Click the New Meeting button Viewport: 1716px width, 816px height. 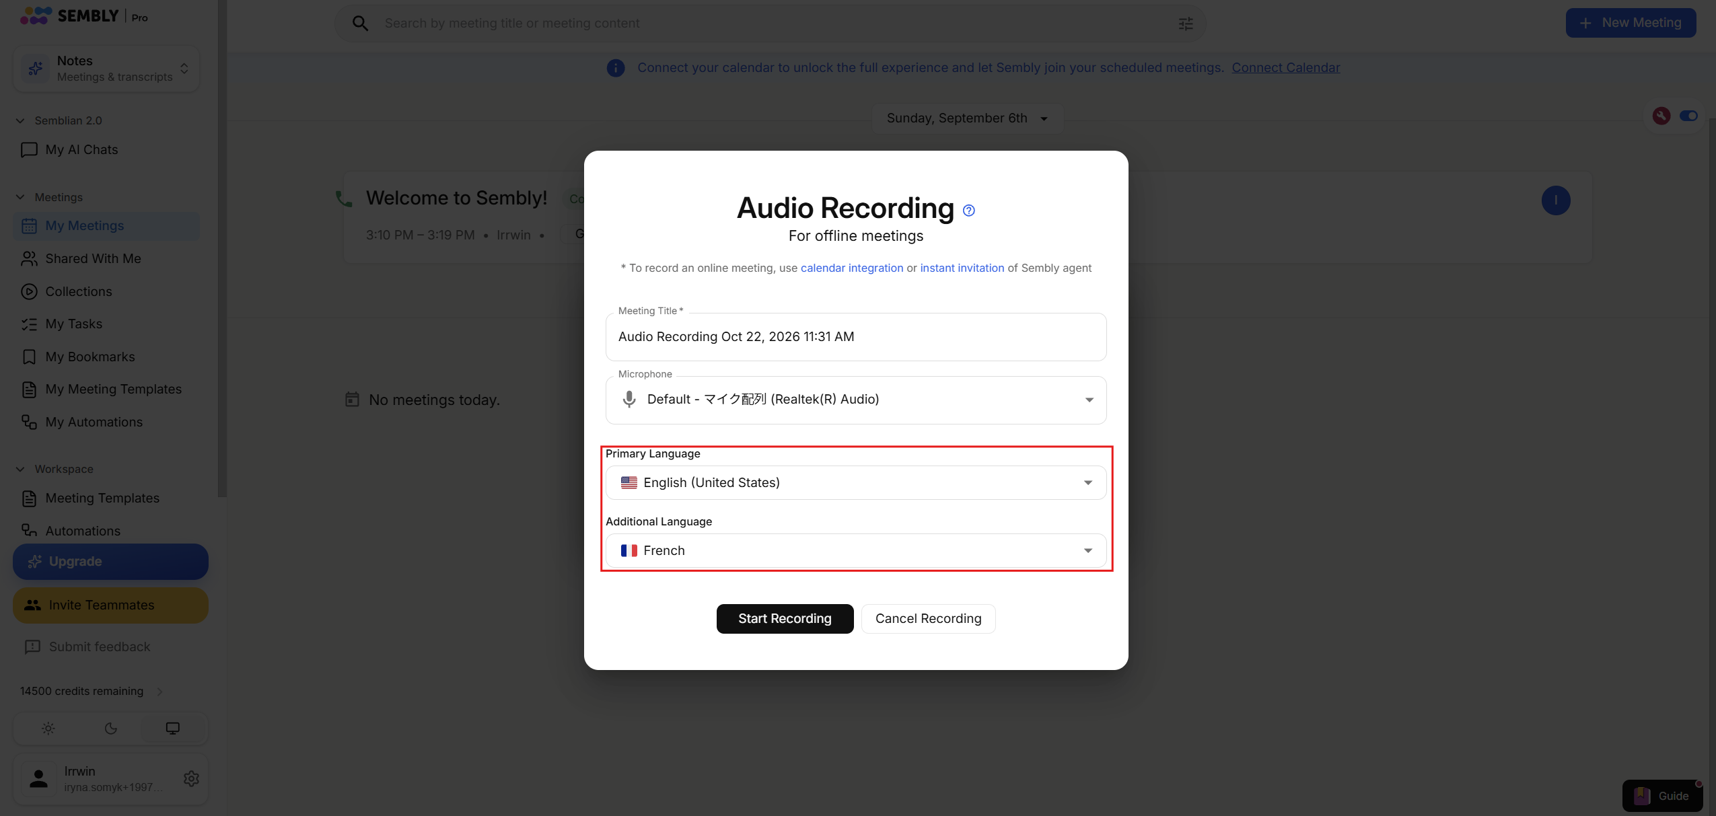[x=1631, y=23]
